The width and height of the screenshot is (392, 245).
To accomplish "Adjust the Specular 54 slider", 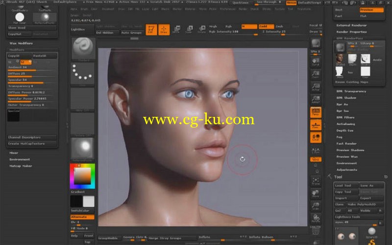I will pyautogui.click(x=32, y=80).
